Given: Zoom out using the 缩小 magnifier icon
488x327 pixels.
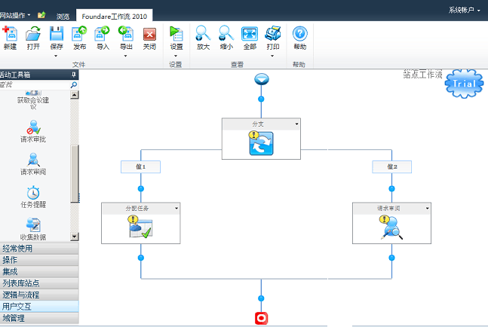Looking at the screenshot, I should tap(226, 34).
